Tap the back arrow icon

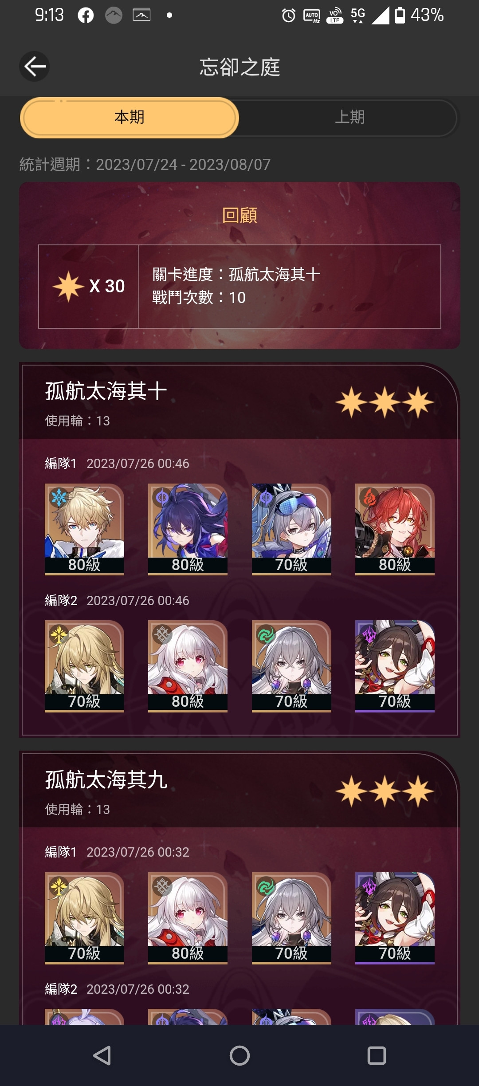35,67
